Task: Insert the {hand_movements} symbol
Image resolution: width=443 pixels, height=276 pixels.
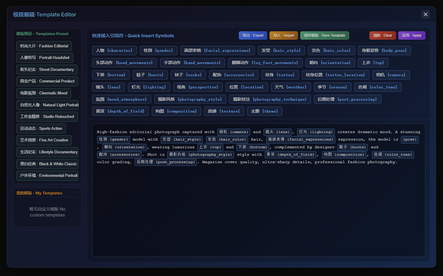Action: pos(193,63)
